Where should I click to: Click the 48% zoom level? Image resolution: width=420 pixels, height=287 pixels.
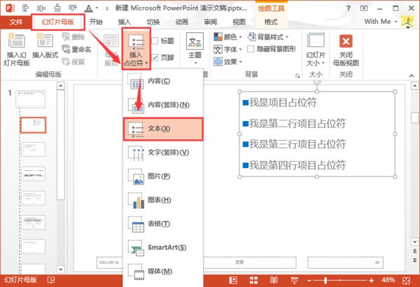click(x=388, y=280)
